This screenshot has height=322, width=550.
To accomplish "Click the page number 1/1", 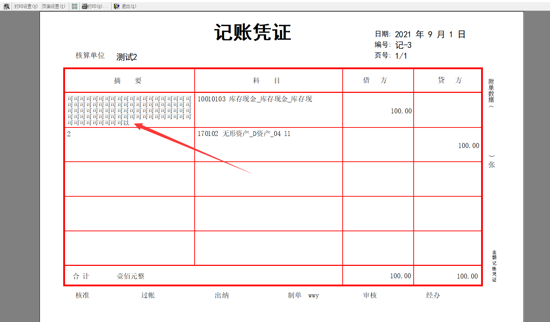I will 401,56.
